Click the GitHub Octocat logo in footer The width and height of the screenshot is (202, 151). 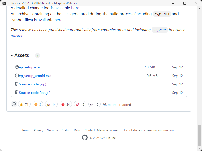click(85, 138)
